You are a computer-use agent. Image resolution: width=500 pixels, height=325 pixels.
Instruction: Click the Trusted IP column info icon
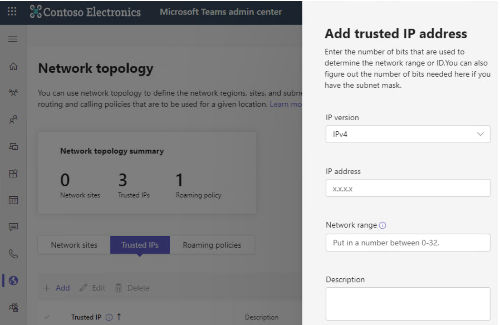(x=109, y=317)
